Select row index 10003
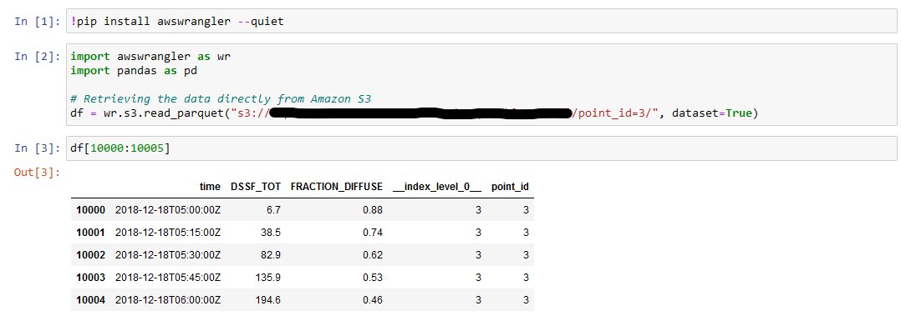The height and width of the screenshot is (316, 901). [x=91, y=277]
